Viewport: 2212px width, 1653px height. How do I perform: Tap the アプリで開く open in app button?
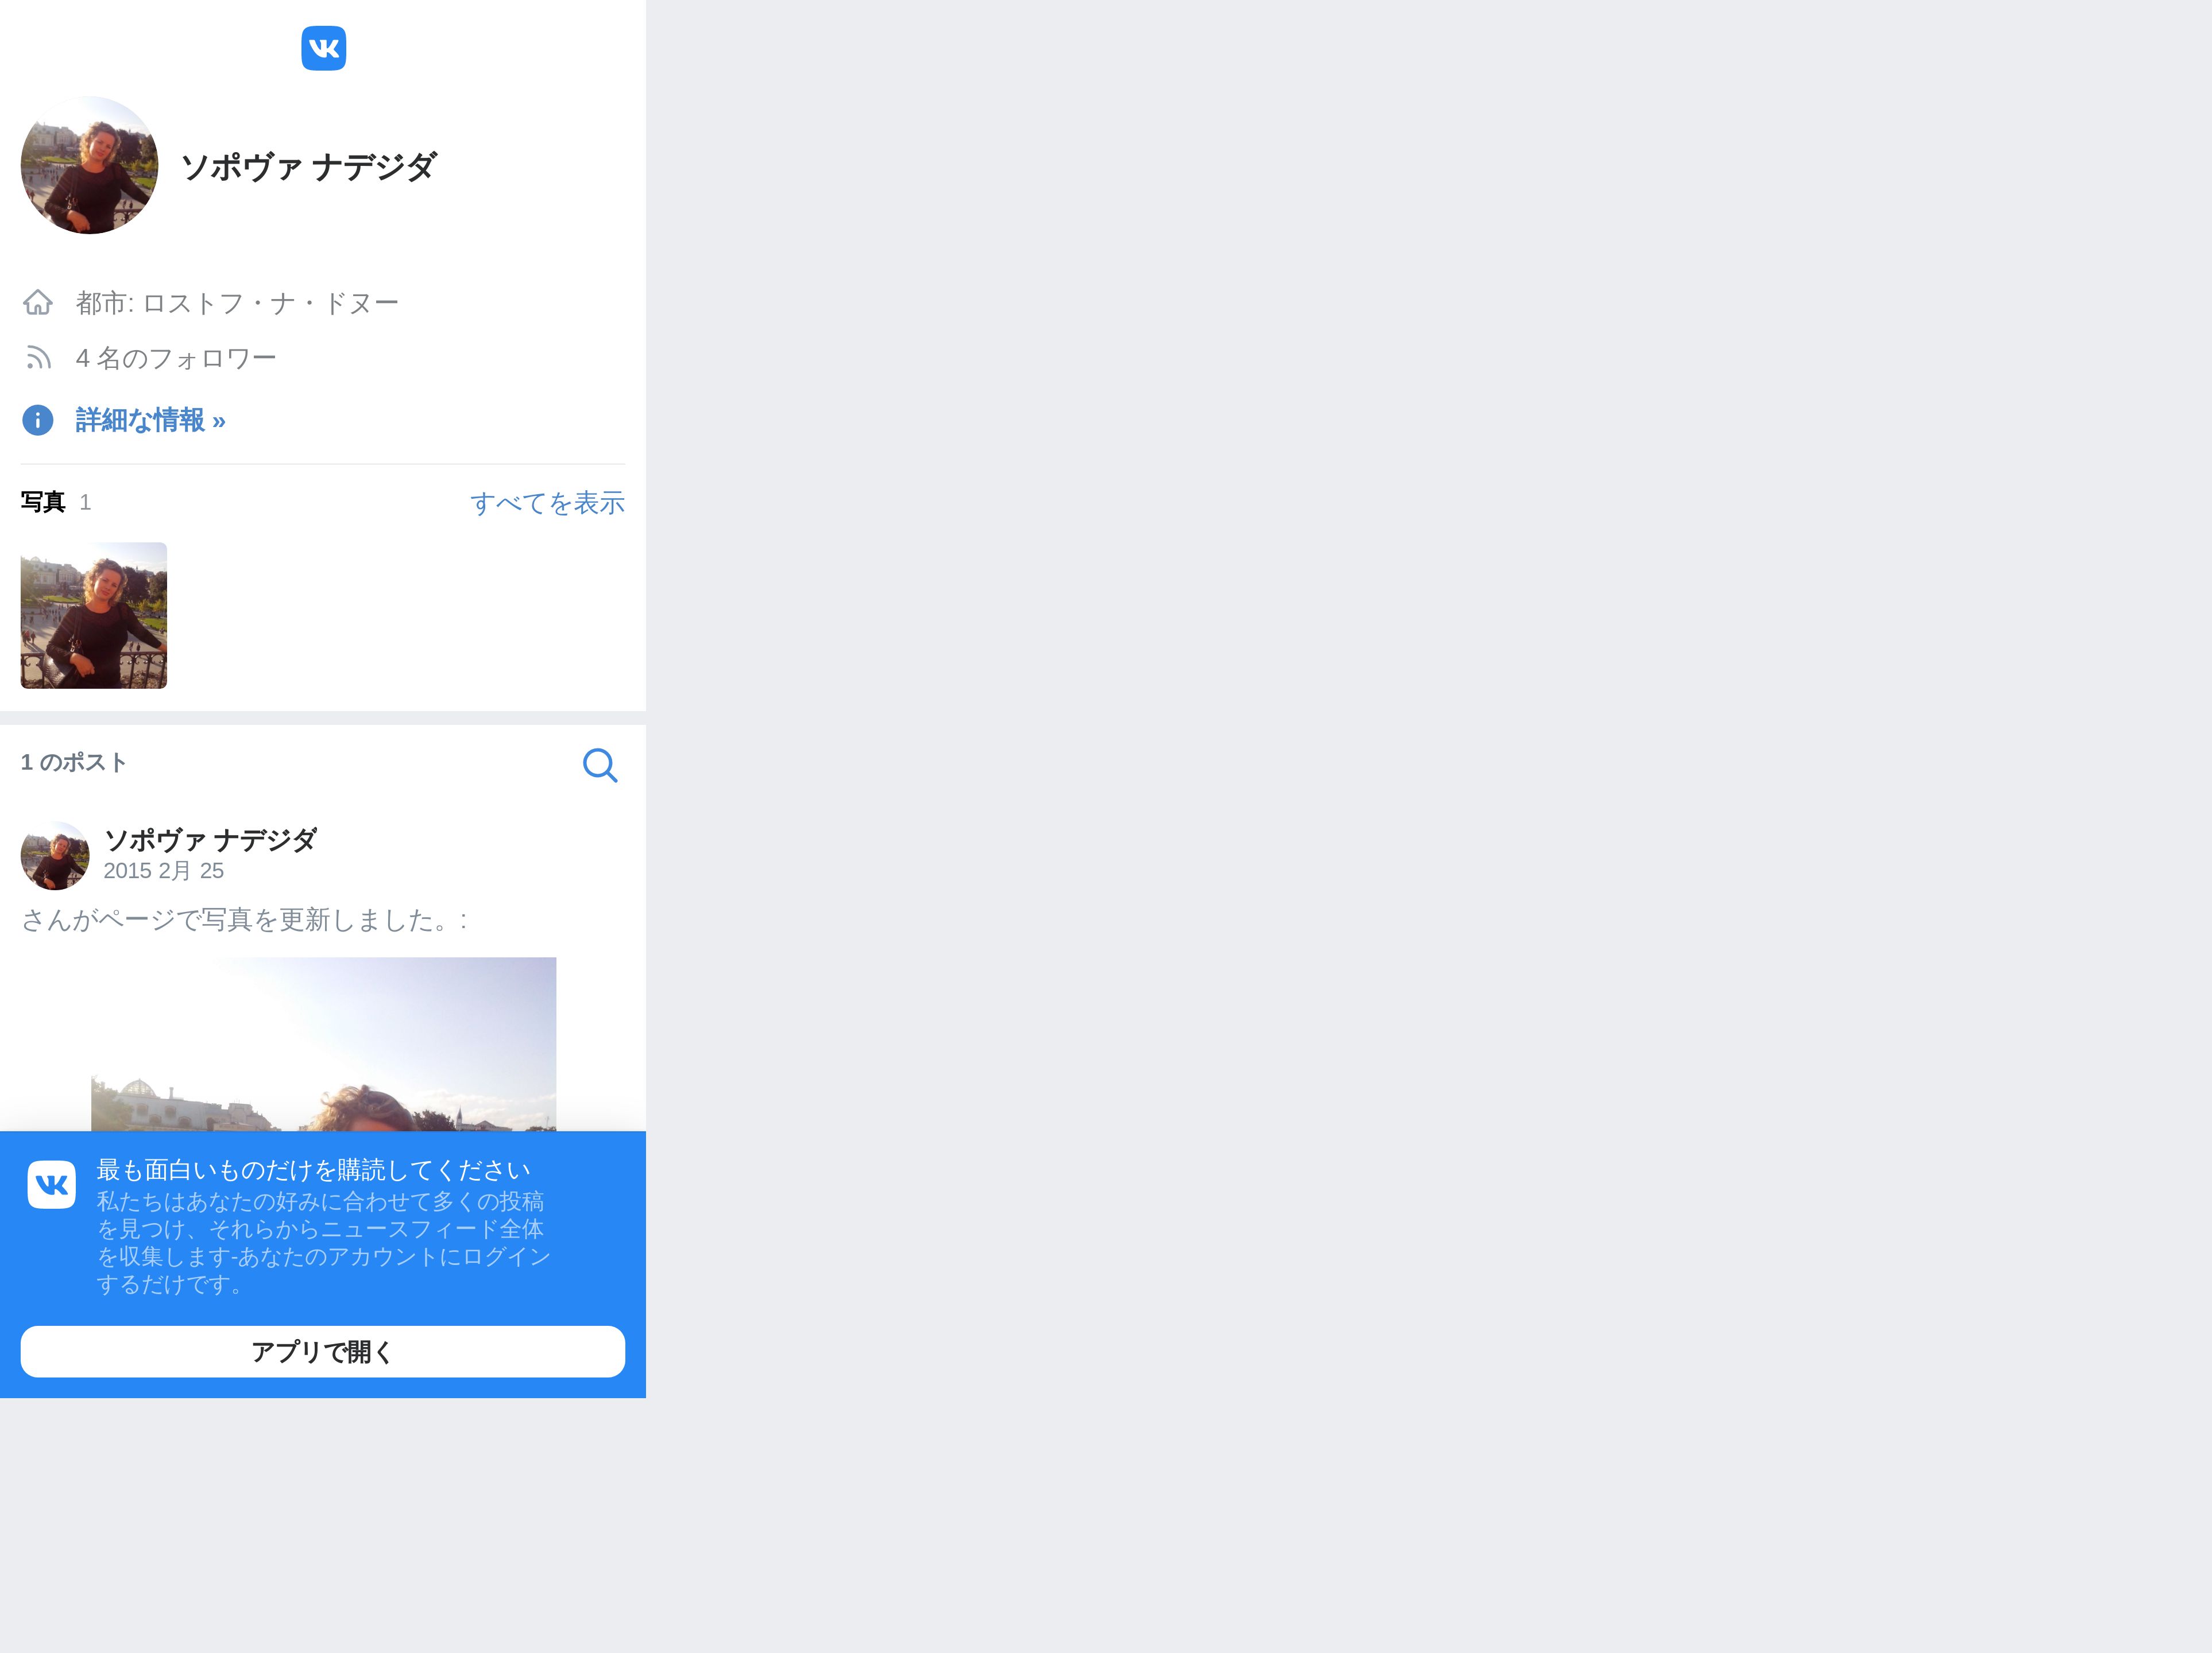pos(323,1351)
